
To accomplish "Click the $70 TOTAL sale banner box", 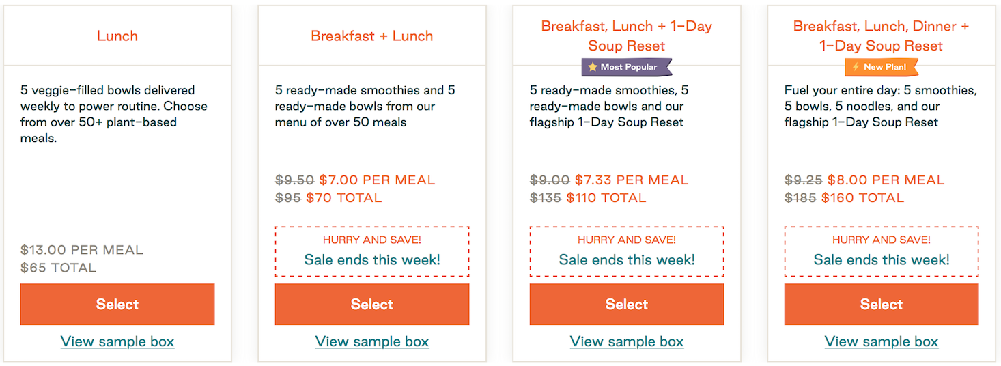I will 372,251.
